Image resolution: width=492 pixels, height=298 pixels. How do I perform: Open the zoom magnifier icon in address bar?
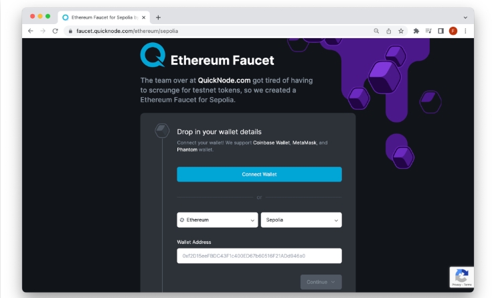[376, 31]
